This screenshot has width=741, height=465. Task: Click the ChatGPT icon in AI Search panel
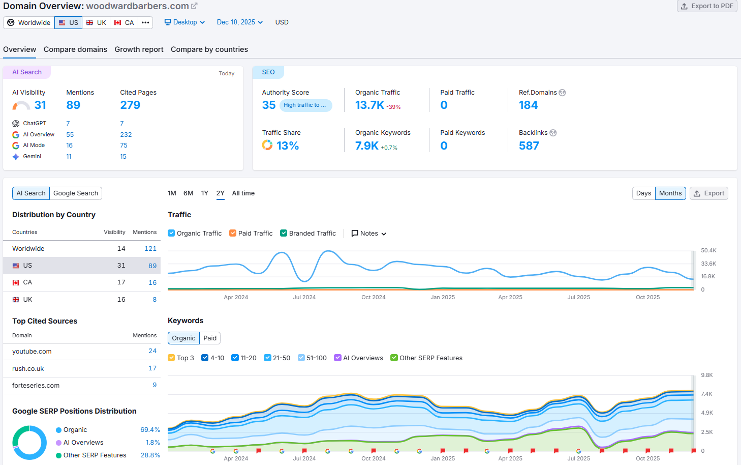pyautogui.click(x=15, y=123)
